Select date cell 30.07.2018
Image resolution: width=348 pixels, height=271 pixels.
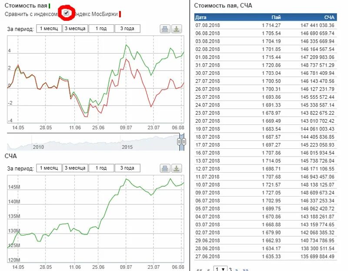click(207, 73)
